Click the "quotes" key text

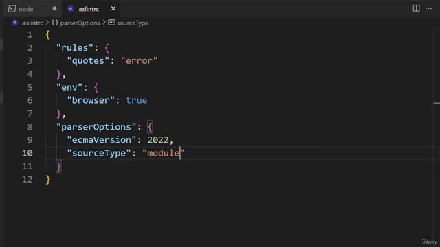(x=88, y=61)
